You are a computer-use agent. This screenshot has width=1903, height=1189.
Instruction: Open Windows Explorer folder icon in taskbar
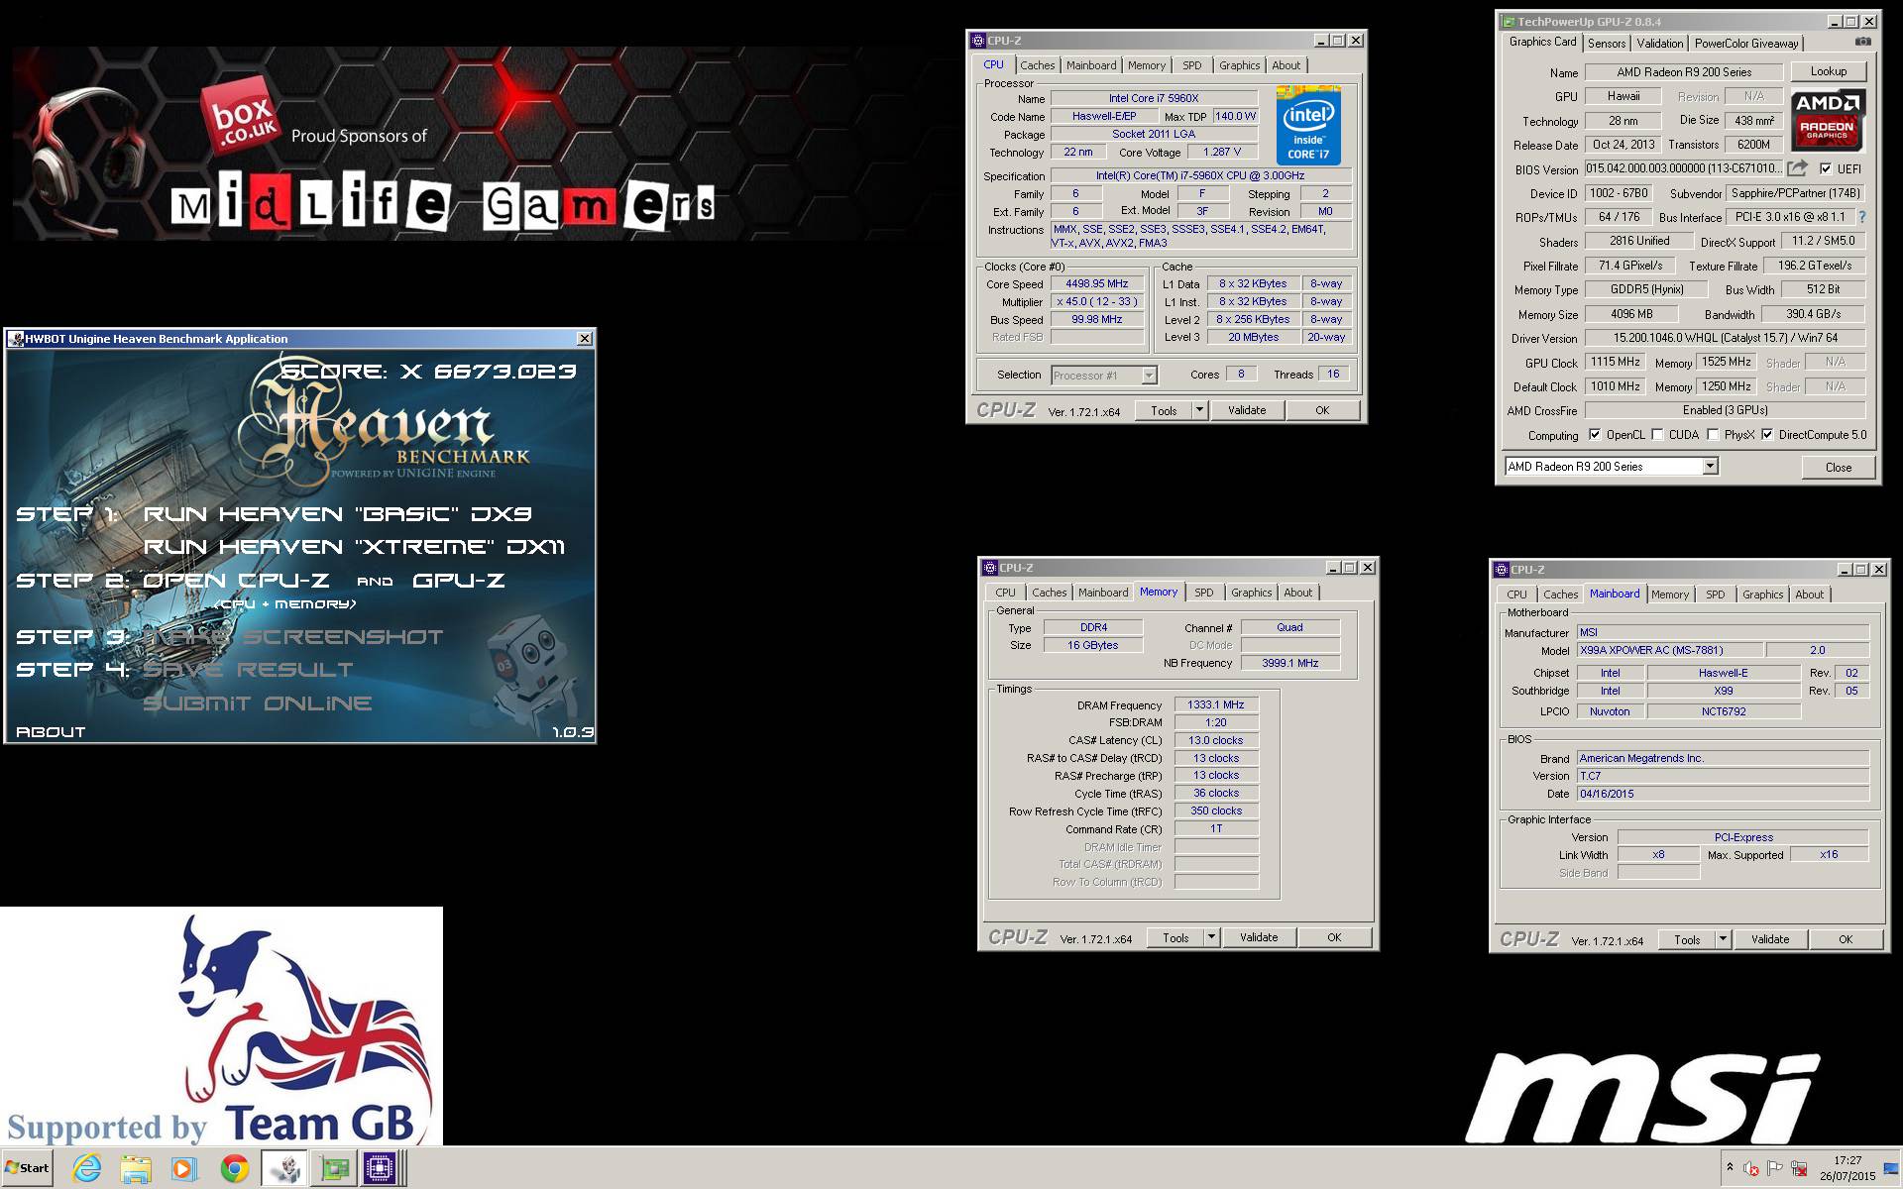[x=136, y=1168]
